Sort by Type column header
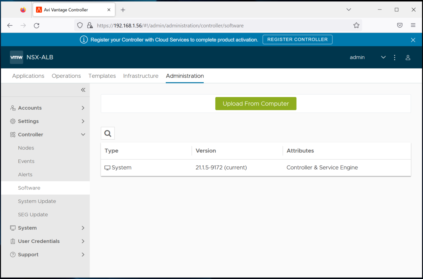Image resolution: width=423 pixels, height=279 pixels. [111, 151]
